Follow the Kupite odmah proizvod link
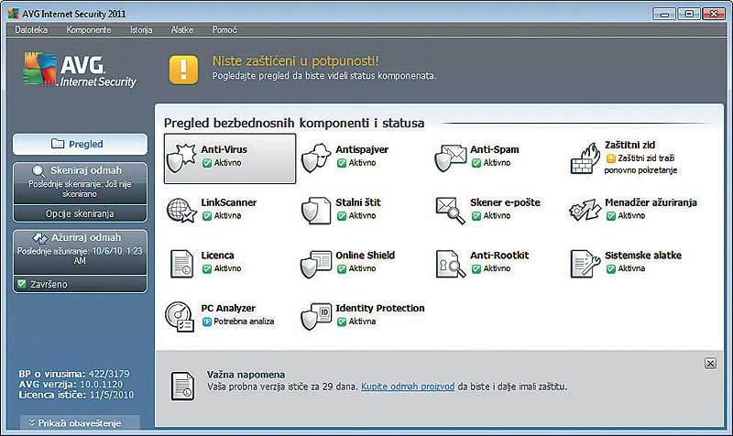Image resolution: width=733 pixels, height=436 pixels. [408, 387]
